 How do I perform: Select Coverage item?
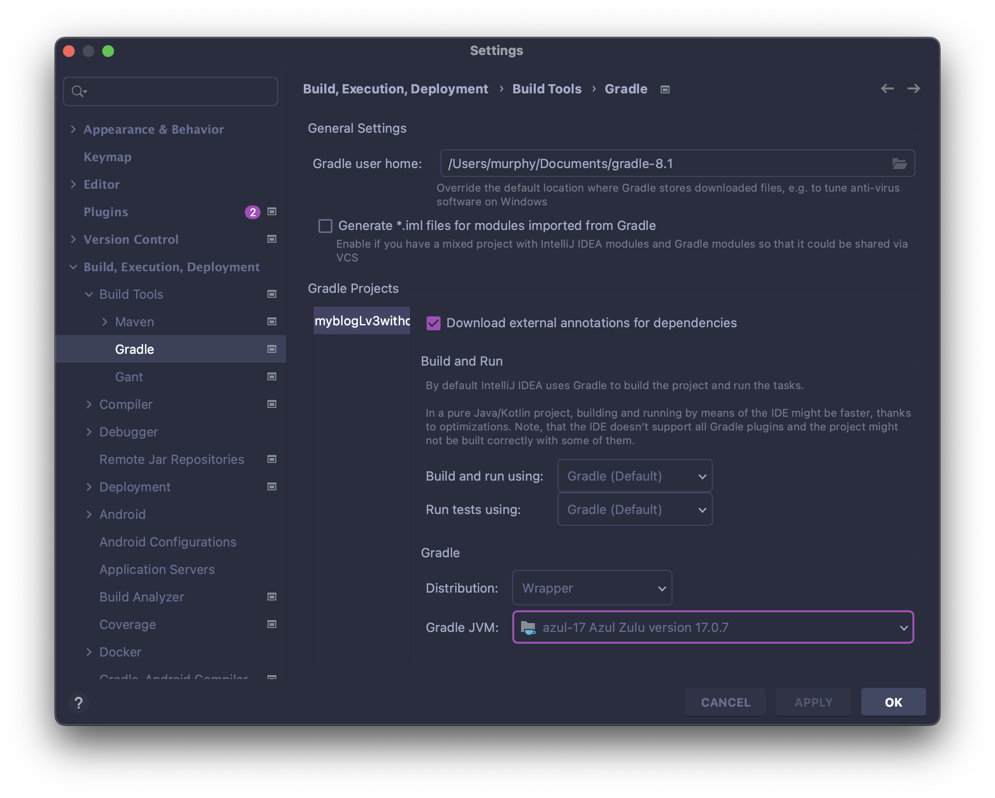[x=127, y=625]
